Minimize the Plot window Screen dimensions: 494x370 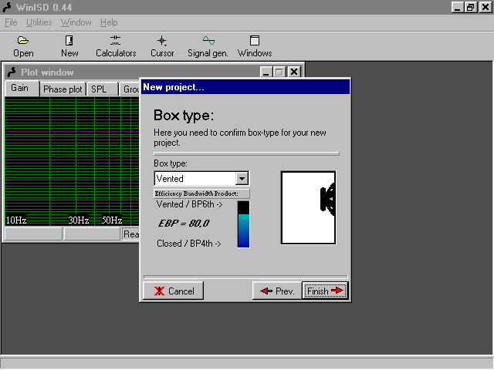pyautogui.click(x=266, y=72)
